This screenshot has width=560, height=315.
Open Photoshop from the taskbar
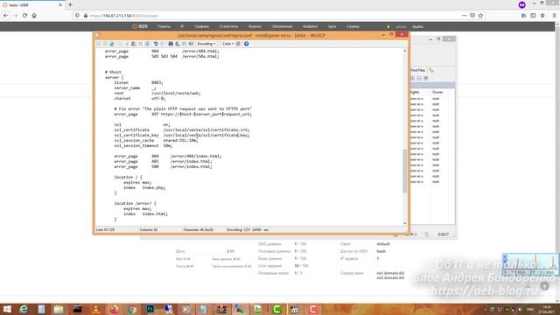click(x=150, y=309)
